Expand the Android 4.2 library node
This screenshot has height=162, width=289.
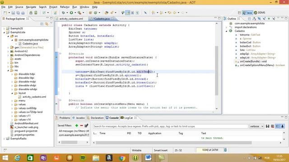click(8, 51)
